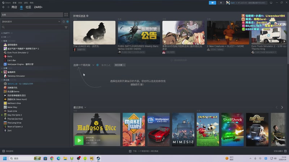The image size is (289, 162).
Task: Open MIMESIS recent game cover
Action: [183, 130]
